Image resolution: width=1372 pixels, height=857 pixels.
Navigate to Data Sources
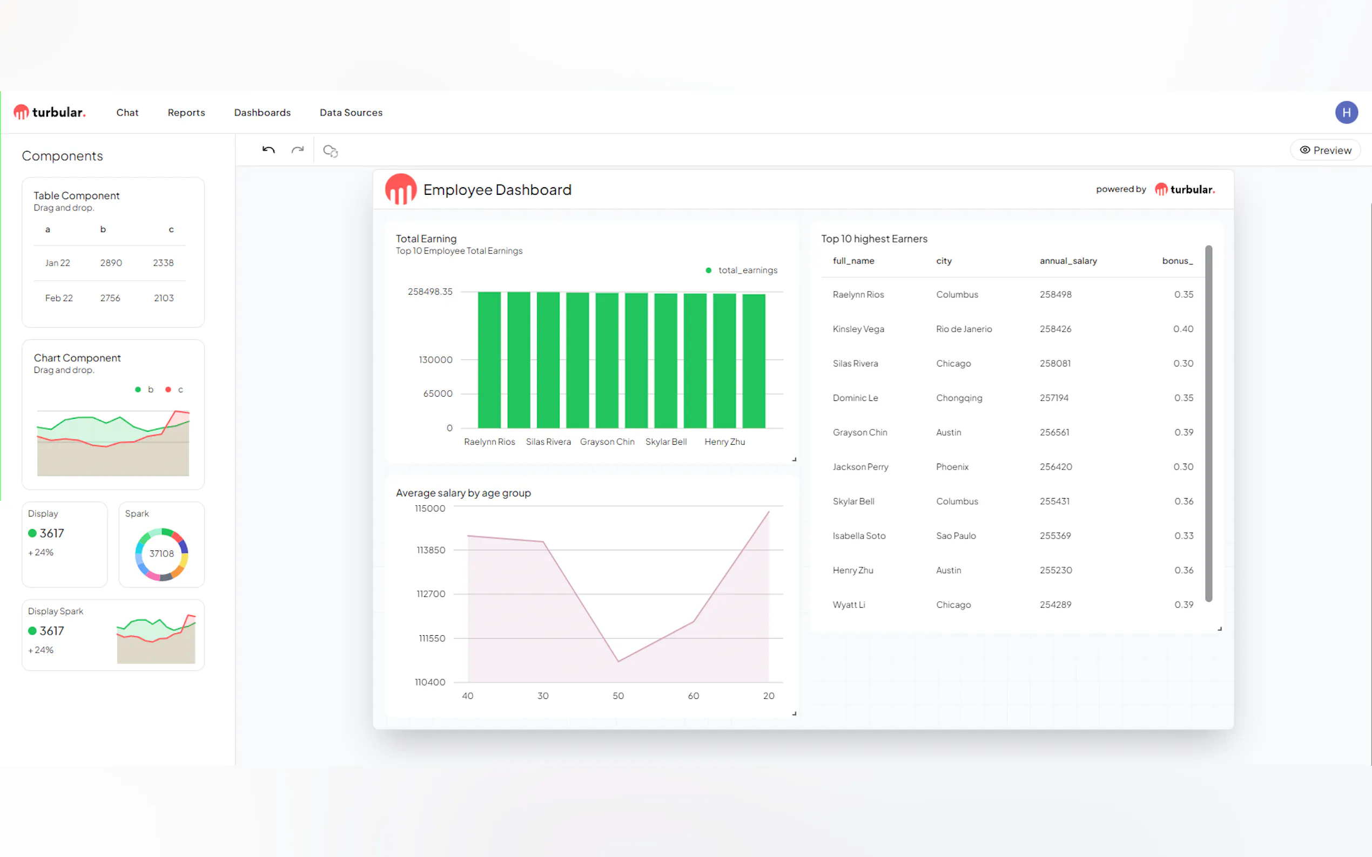(x=351, y=113)
